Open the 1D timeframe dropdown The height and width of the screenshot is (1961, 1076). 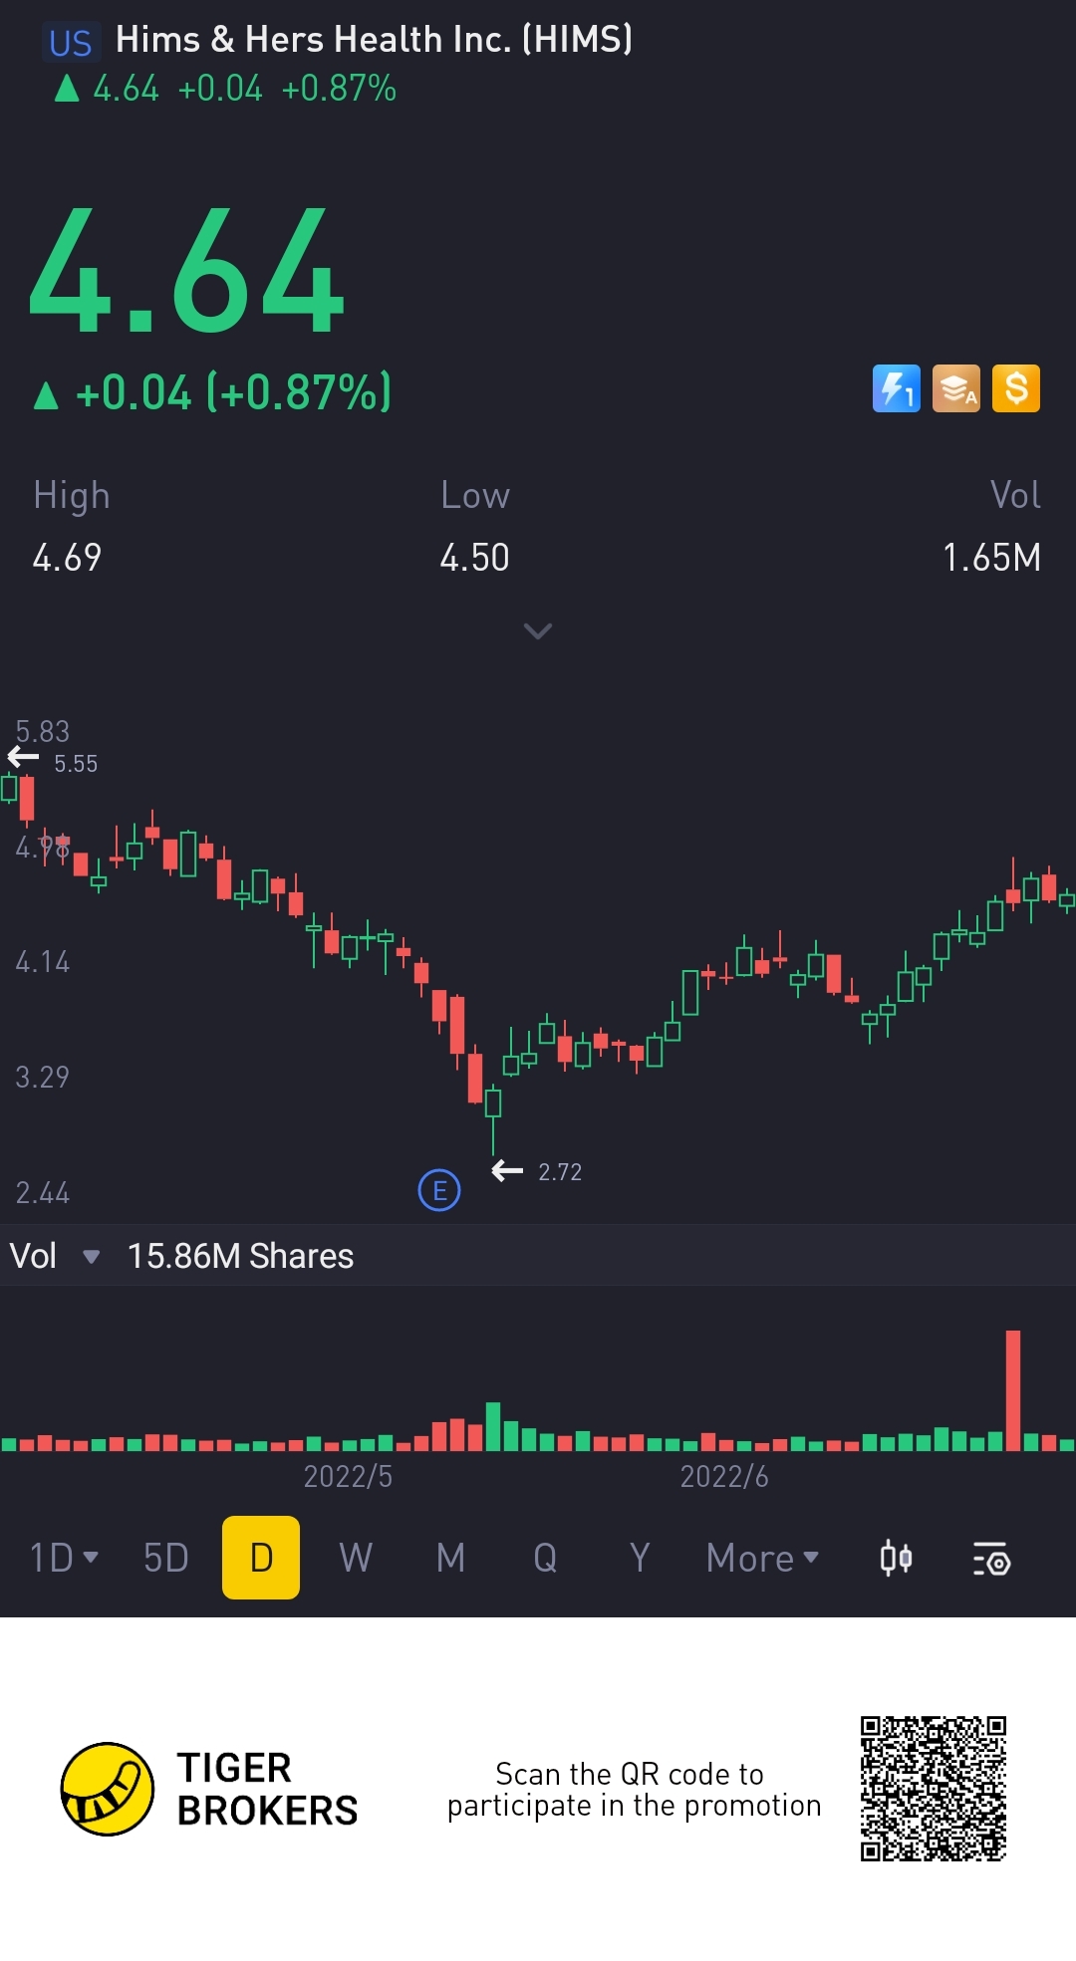(64, 1558)
